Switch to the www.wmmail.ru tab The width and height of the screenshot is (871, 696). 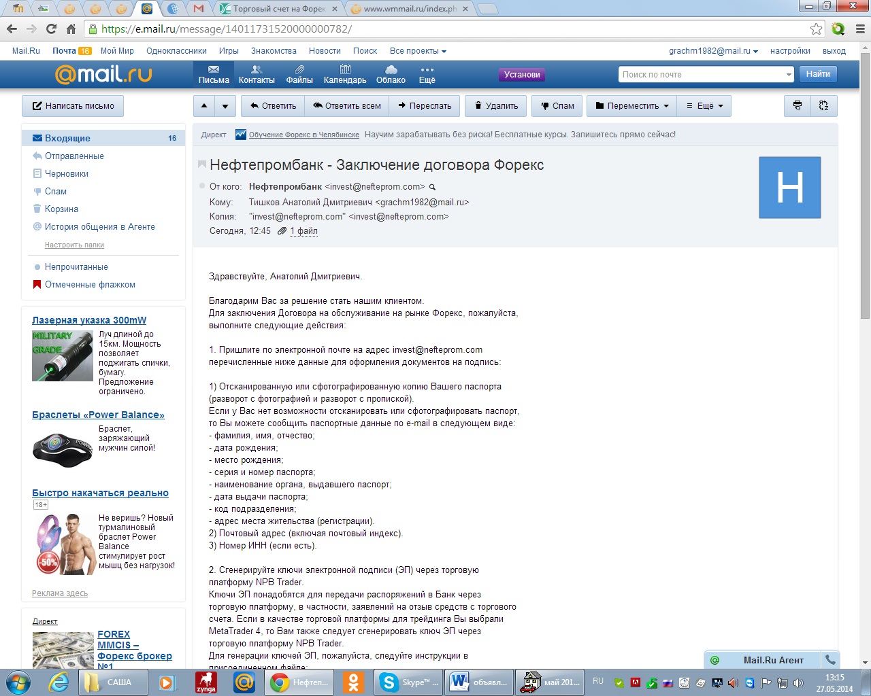(x=410, y=9)
